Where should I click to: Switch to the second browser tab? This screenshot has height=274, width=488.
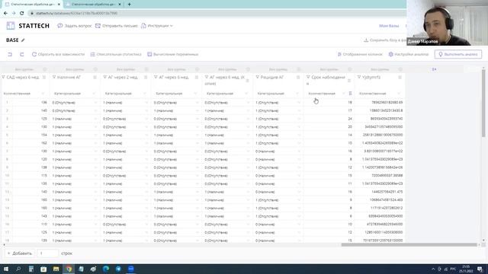coord(92,5)
